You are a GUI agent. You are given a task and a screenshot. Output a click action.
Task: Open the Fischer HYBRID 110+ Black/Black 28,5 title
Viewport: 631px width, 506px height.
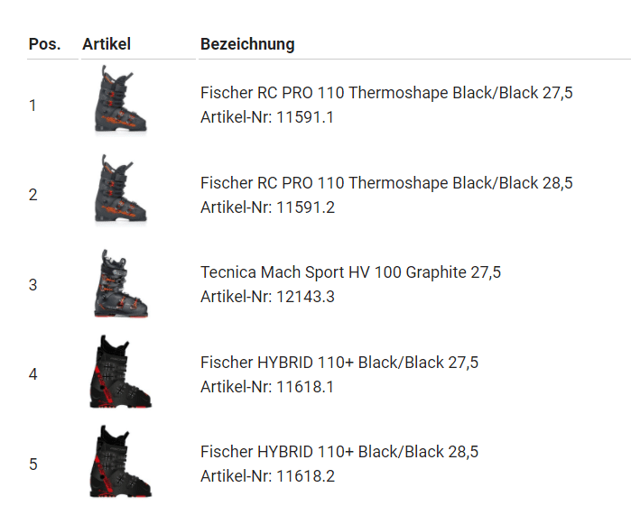[x=339, y=452]
